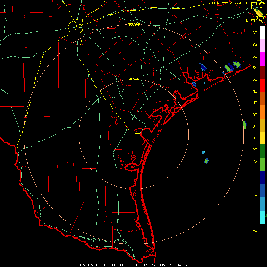The height and width of the screenshot is (267, 267).
Task: Select the "38" legend value
Action: [x=255, y=115]
